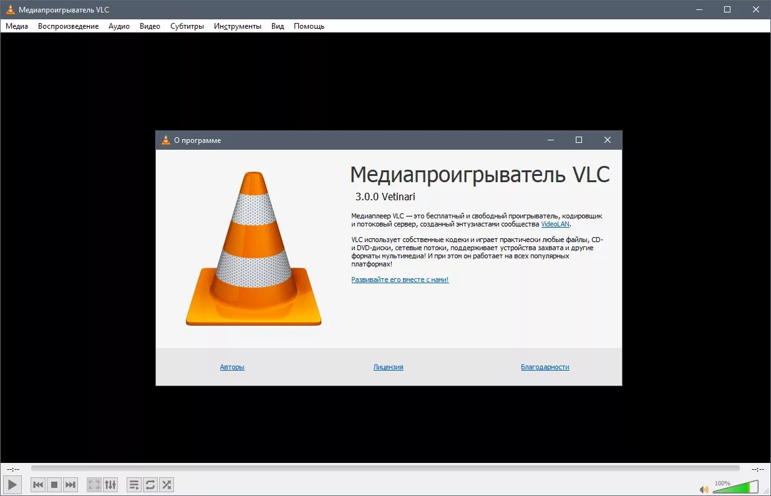Click the 'Развивайте его вместе с нами!' link

click(x=400, y=280)
